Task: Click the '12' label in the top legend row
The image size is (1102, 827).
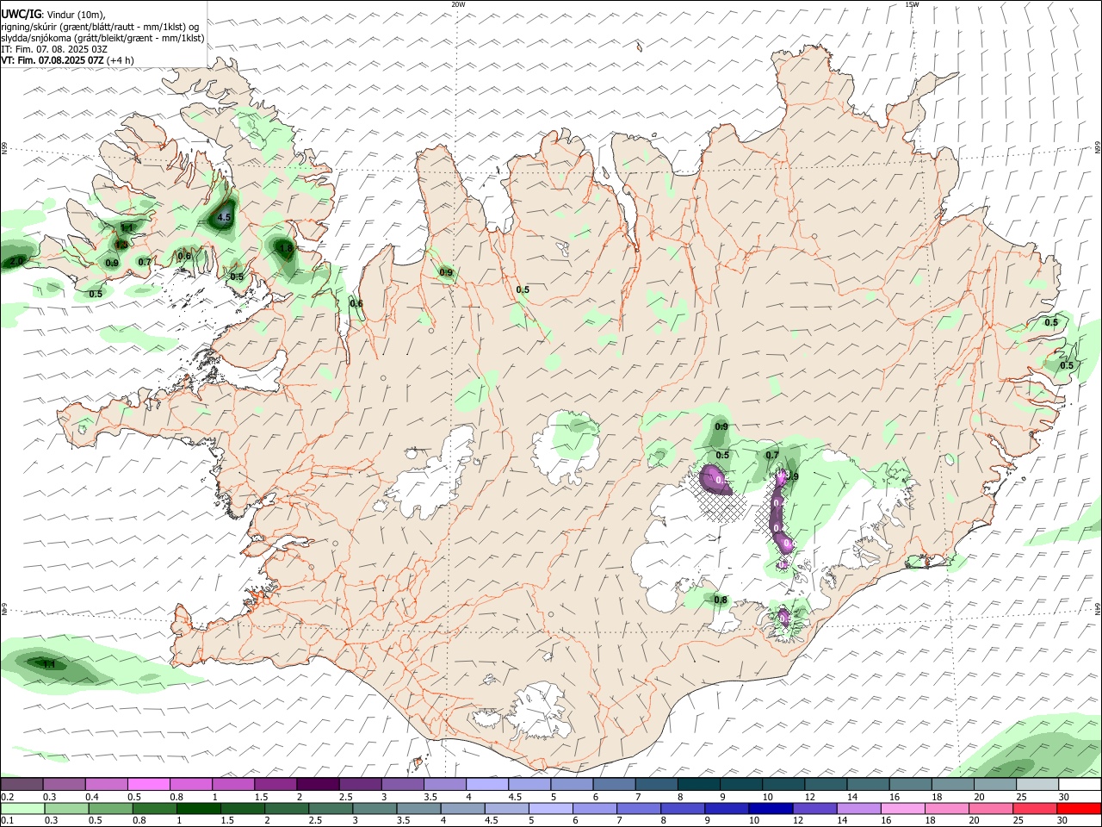Action: [x=810, y=797]
